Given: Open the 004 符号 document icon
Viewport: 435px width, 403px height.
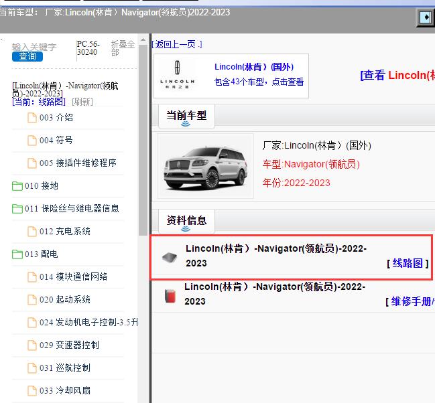Looking at the screenshot, I should coord(32,141).
